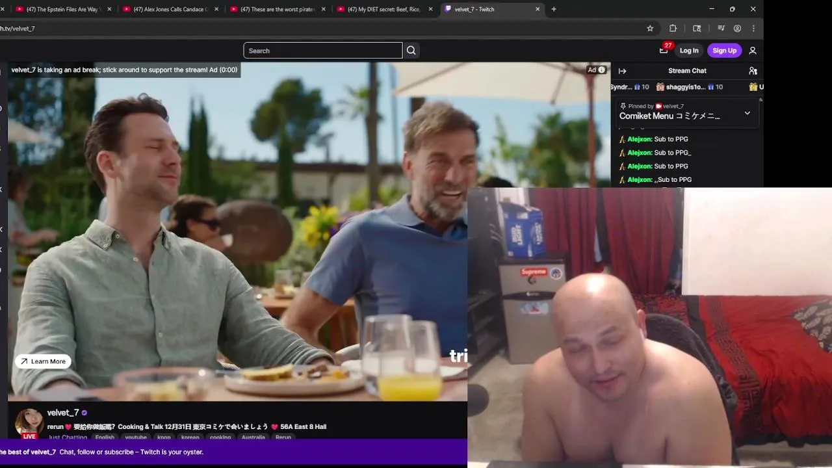Image resolution: width=832 pixels, height=468 pixels.
Task: Click Log In button
Action: pos(689,51)
